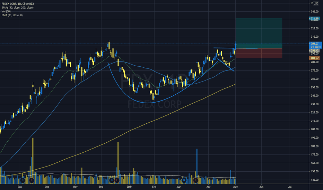Image resolution: width=323 pixels, height=190 pixels.
Task: Select the March earnings 'E' marker
Action: click(x=195, y=180)
